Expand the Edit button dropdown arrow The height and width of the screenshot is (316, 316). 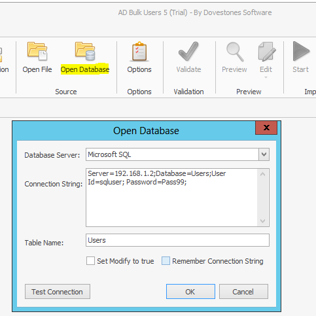click(x=266, y=77)
